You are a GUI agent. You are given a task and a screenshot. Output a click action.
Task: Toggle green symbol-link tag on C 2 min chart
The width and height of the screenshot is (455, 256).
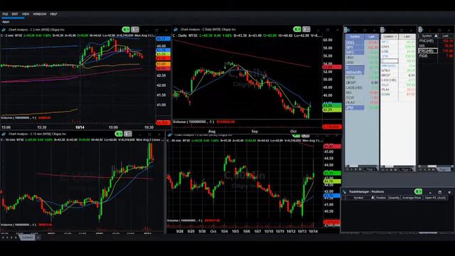[126, 30]
